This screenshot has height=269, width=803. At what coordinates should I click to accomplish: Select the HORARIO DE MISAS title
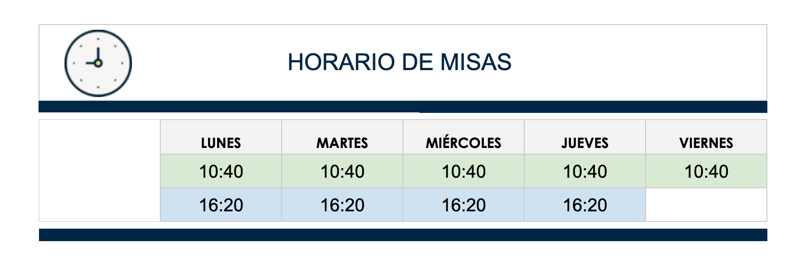pyautogui.click(x=399, y=62)
